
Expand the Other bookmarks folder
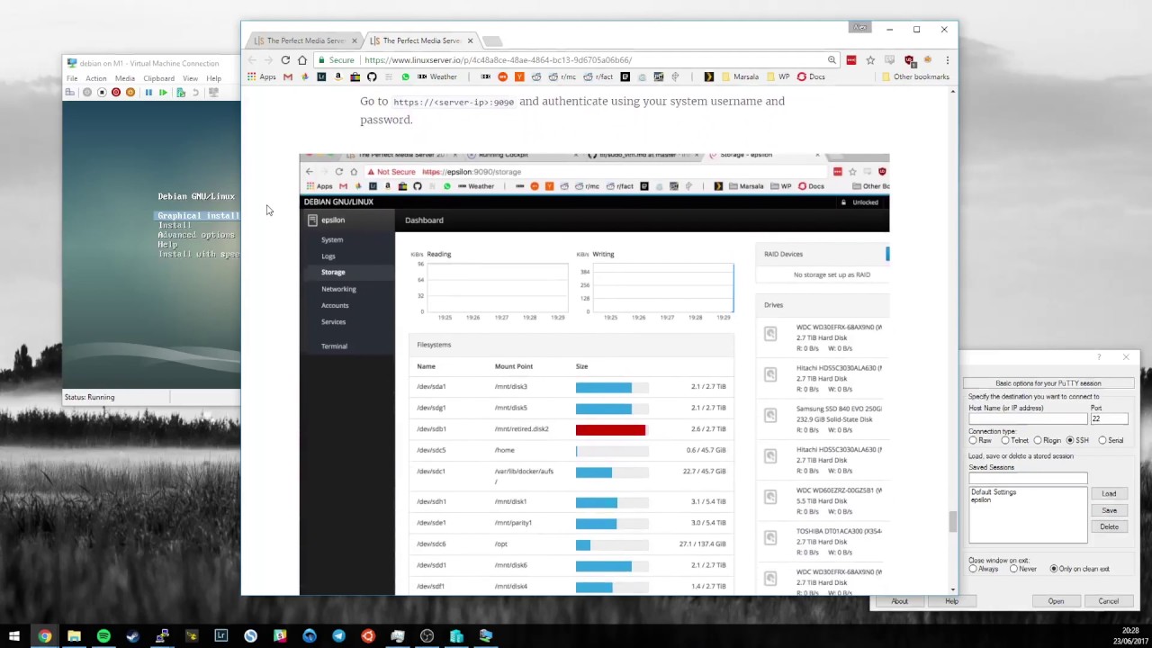(x=914, y=77)
